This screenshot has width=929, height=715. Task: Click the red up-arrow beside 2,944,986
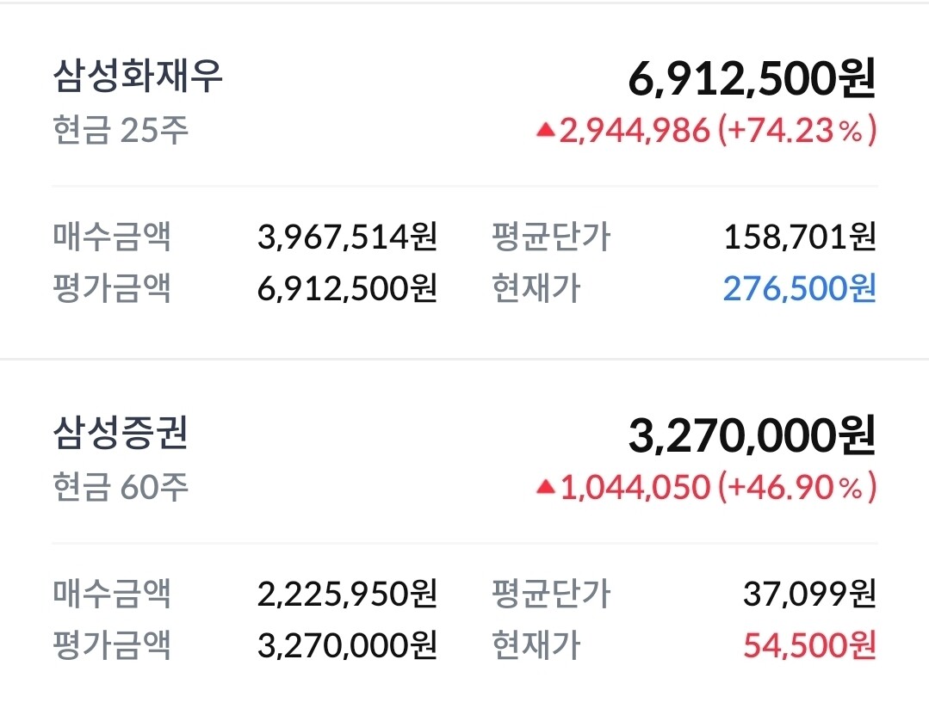(x=545, y=131)
